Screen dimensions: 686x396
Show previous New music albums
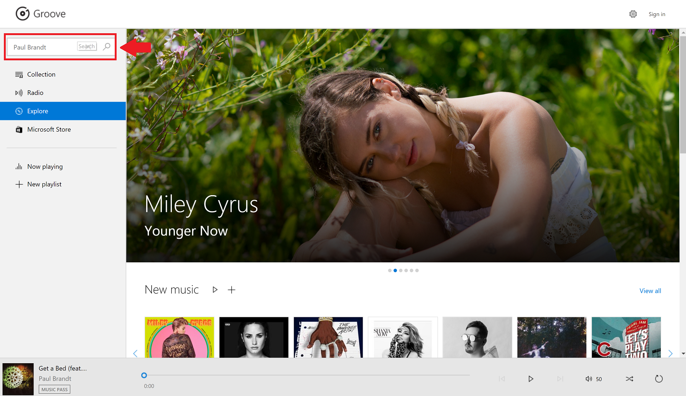(135, 354)
